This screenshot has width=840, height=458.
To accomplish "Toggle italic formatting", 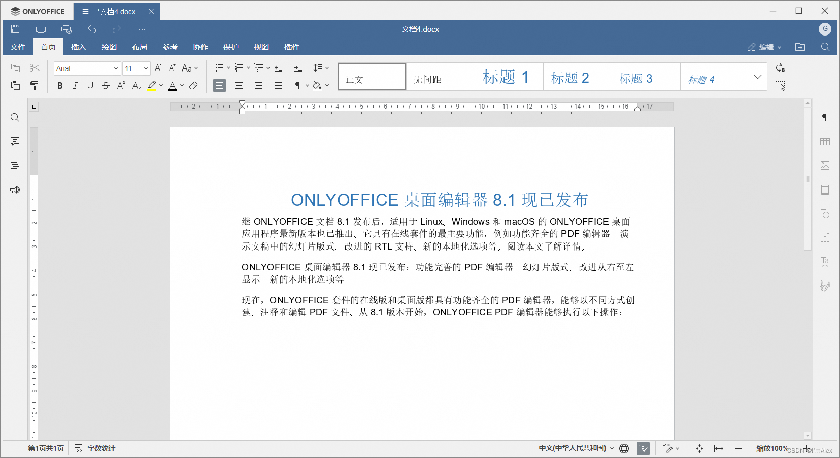I will pyautogui.click(x=75, y=86).
